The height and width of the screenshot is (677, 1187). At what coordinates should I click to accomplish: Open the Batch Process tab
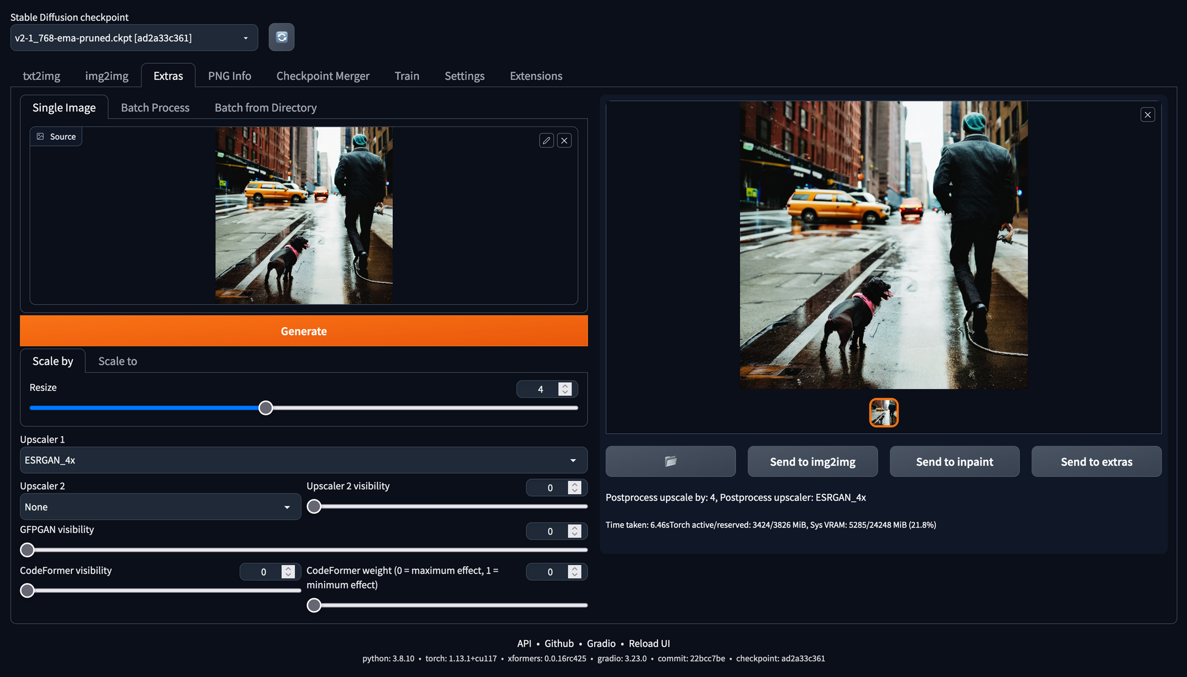[x=155, y=108]
